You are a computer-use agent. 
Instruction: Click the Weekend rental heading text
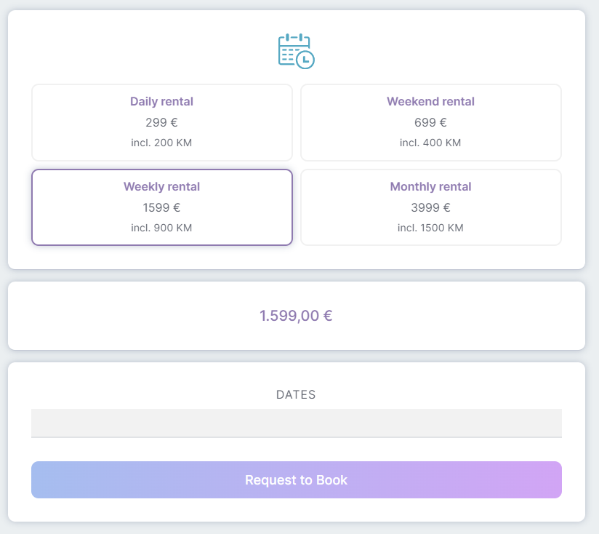[x=430, y=101]
